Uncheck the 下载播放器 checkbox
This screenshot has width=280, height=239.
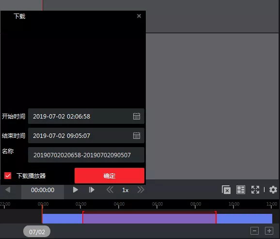[8, 176]
